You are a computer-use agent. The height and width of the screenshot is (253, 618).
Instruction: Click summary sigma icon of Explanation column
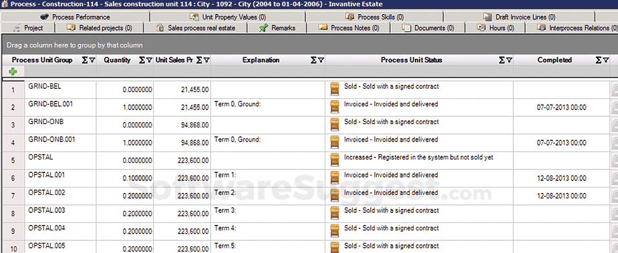[314, 60]
